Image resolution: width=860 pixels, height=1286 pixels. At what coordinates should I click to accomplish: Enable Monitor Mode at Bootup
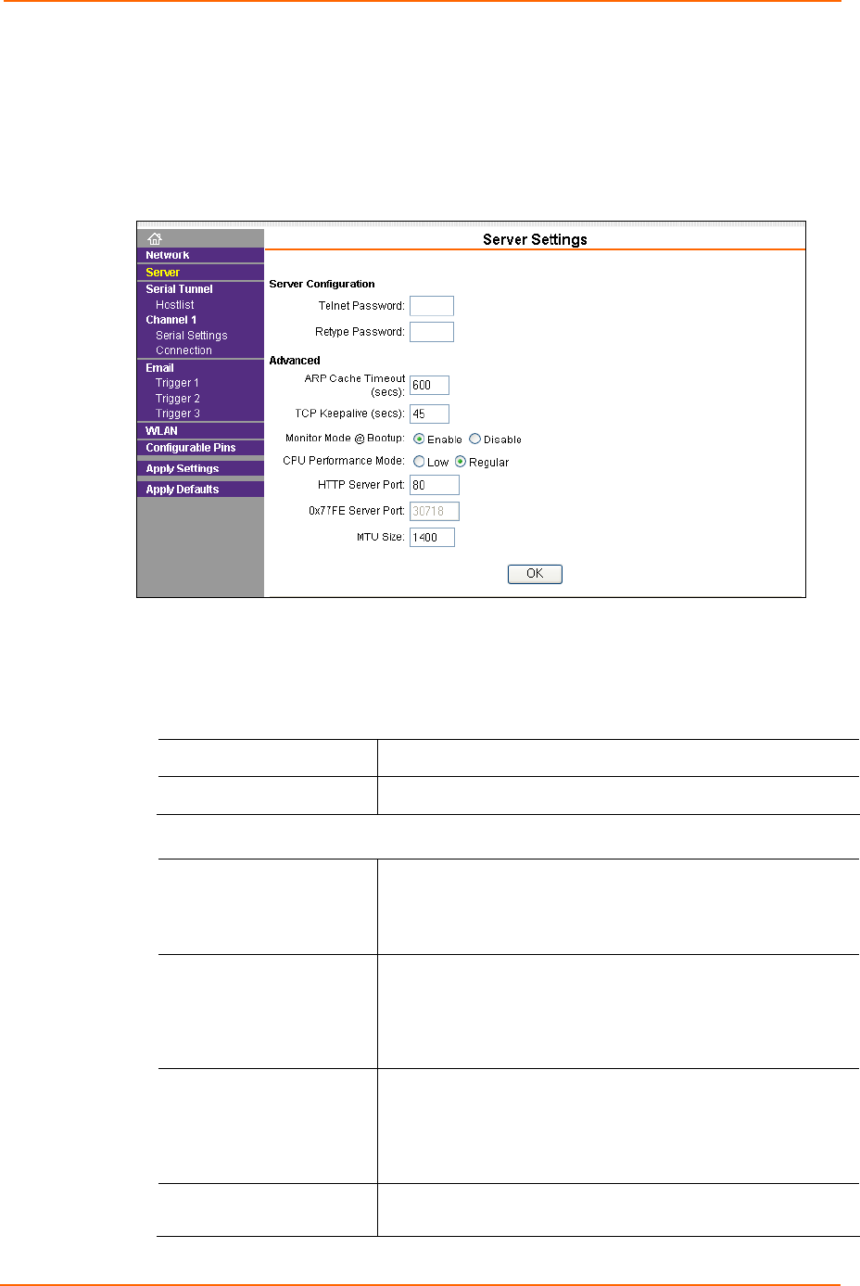click(x=419, y=439)
